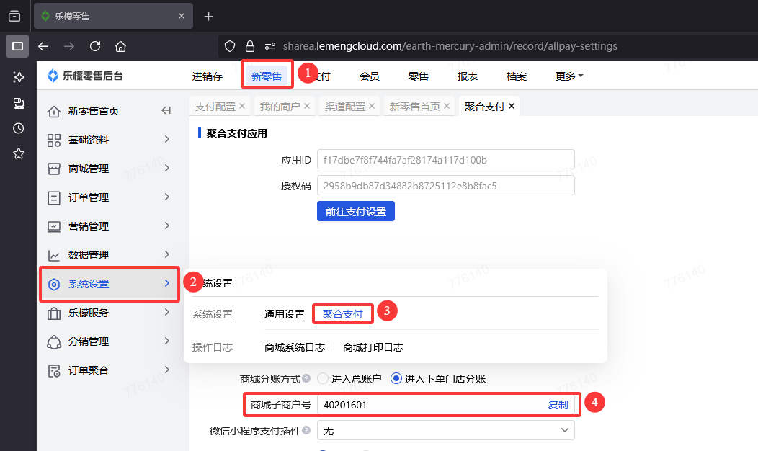Expand the 订单管理 submenu chevron

click(x=166, y=197)
